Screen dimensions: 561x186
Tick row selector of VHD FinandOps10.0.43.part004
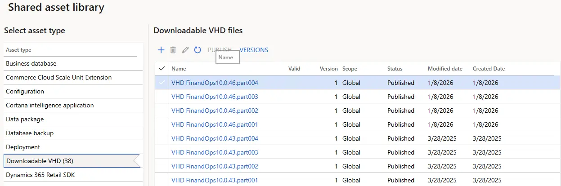(162, 138)
